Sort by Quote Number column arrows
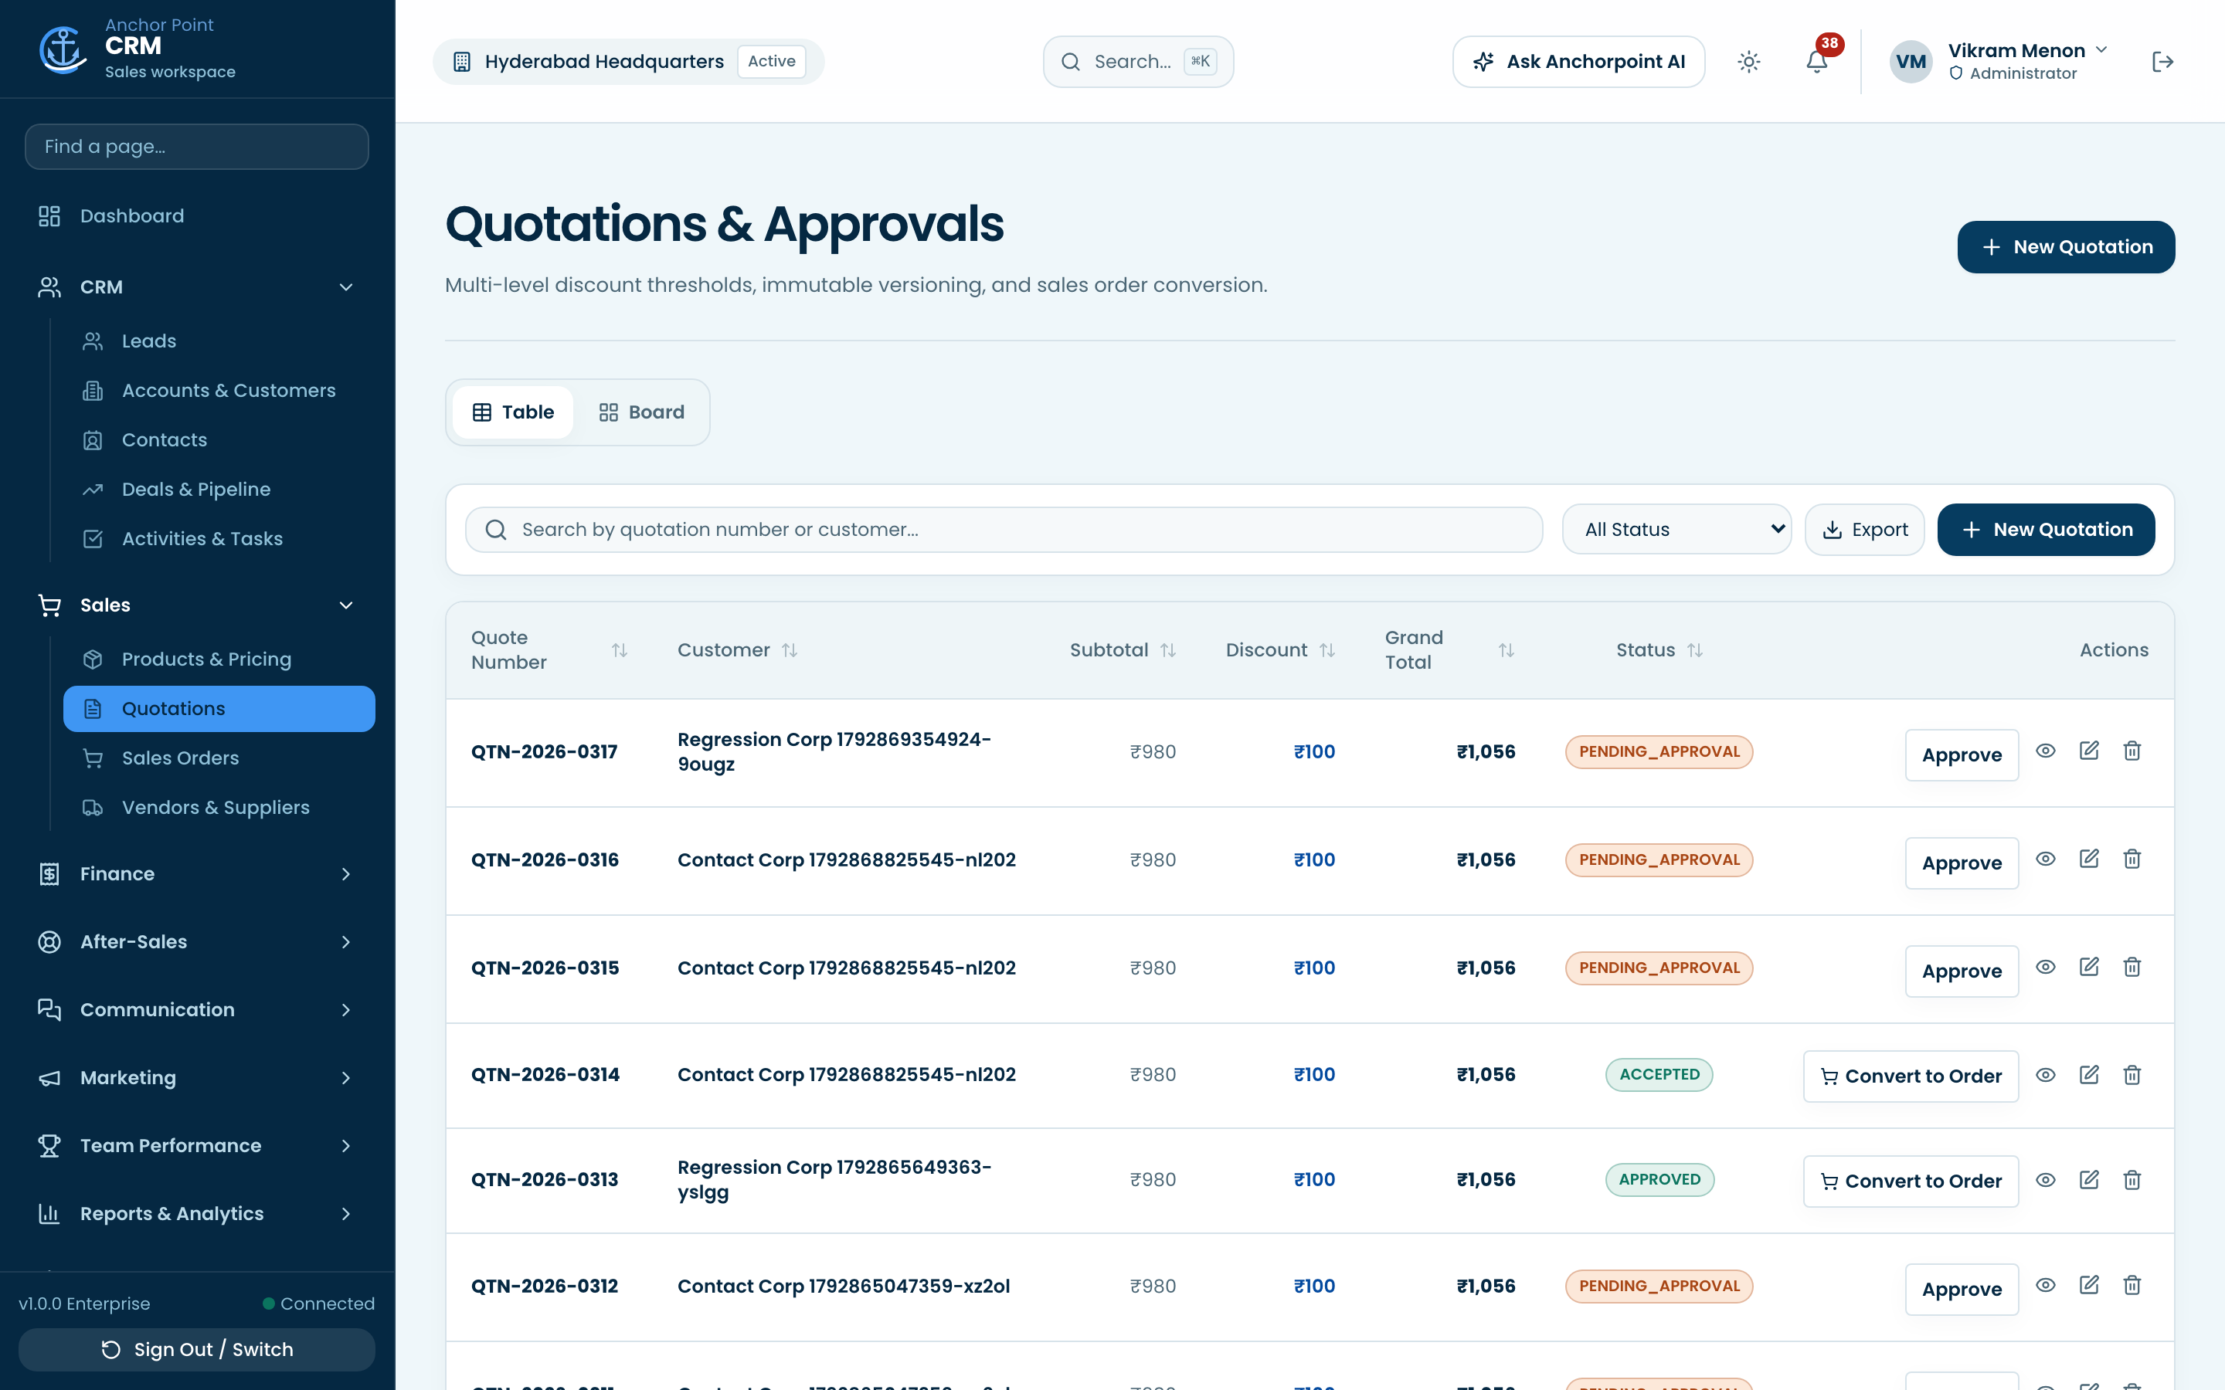Image resolution: width=2225 pixels, height=1390 pixels. [x=620, y=650]
